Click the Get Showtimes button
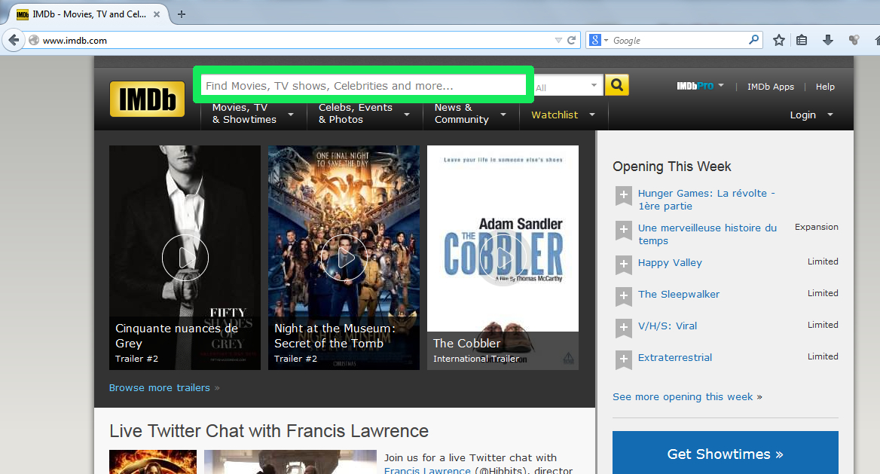Viewport: 880px width, 474px height. tap(725, 454)
